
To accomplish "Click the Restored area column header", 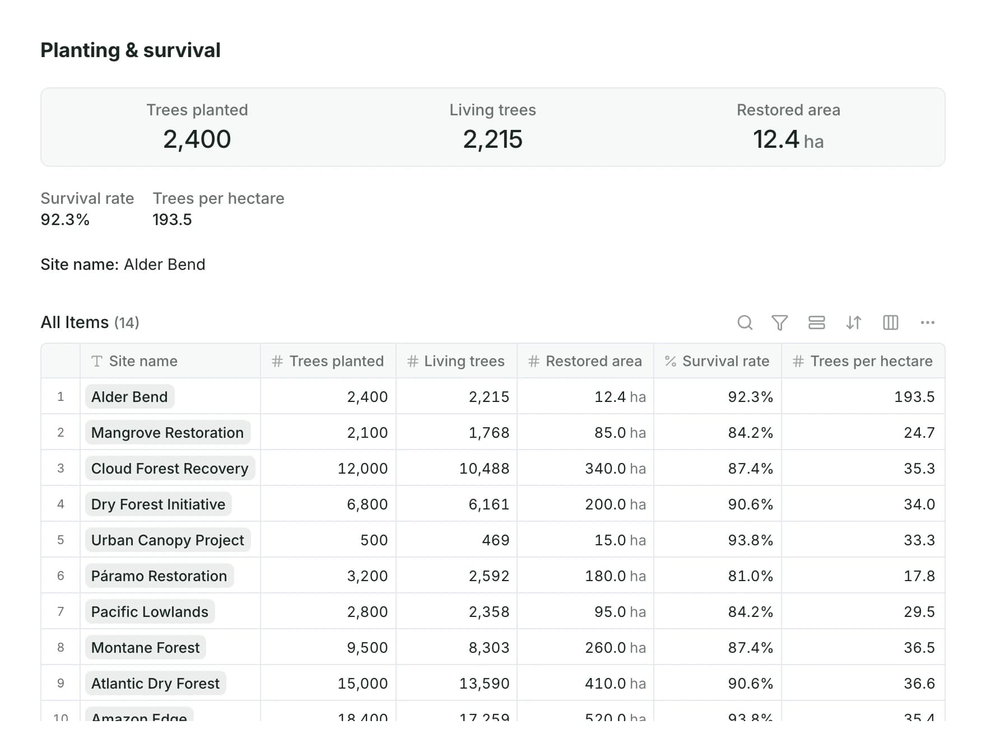I will pyautogui.click(x=585, y=361).
